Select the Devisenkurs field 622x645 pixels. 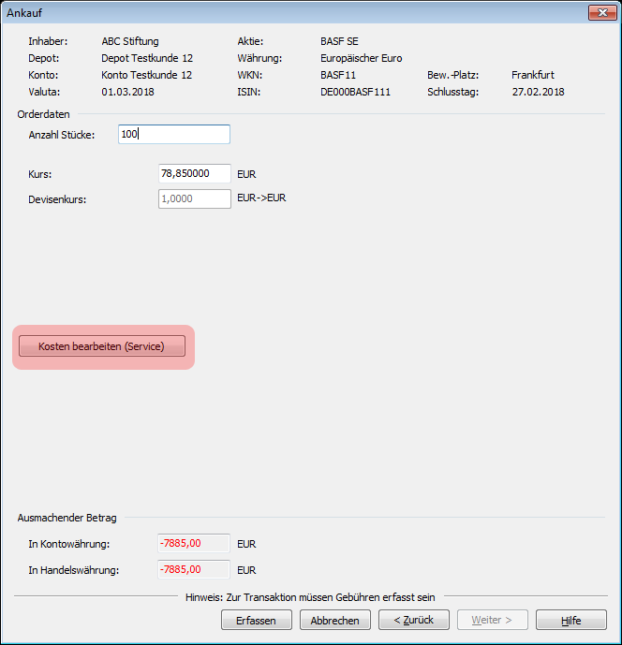coord(195,198)
